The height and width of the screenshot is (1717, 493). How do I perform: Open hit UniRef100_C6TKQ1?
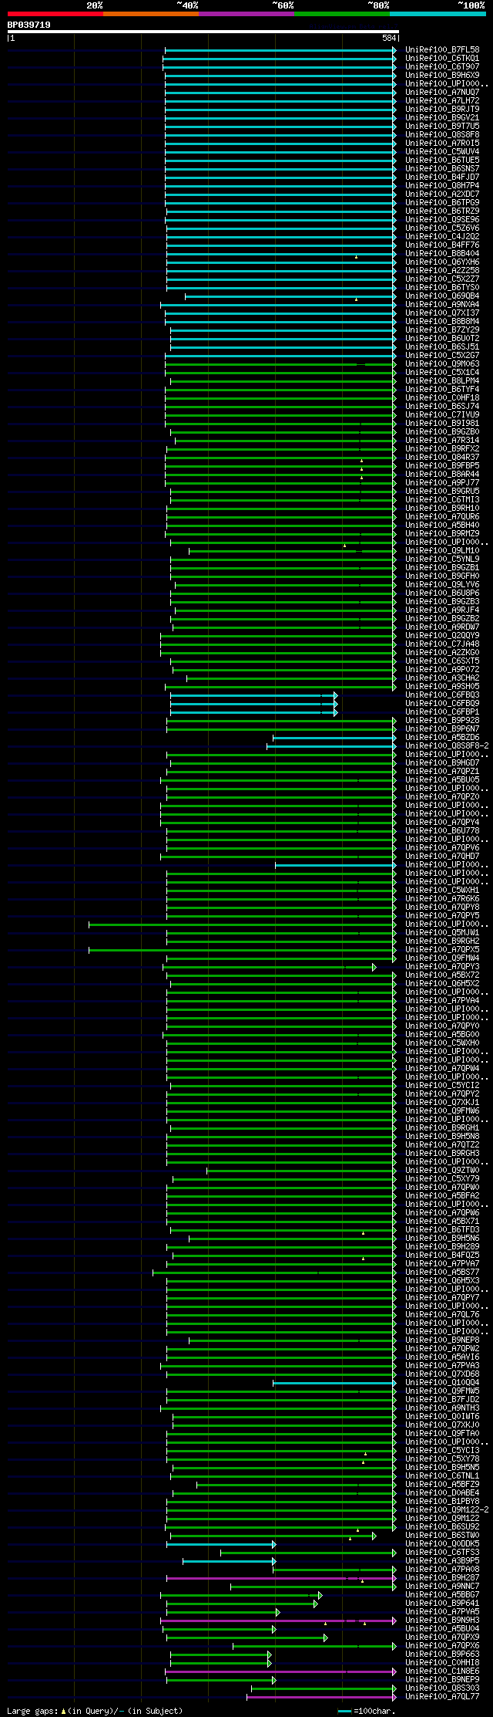pos(442,59)
